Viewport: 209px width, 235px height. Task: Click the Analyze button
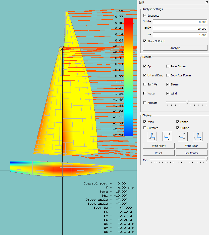175,48
